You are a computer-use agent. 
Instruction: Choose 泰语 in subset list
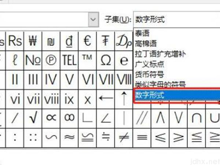point(177,33)
